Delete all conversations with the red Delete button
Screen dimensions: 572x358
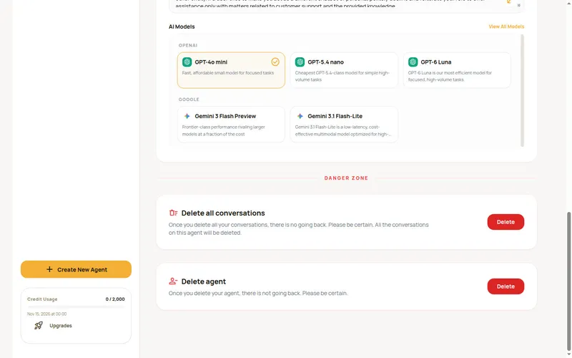coord(506,222)
